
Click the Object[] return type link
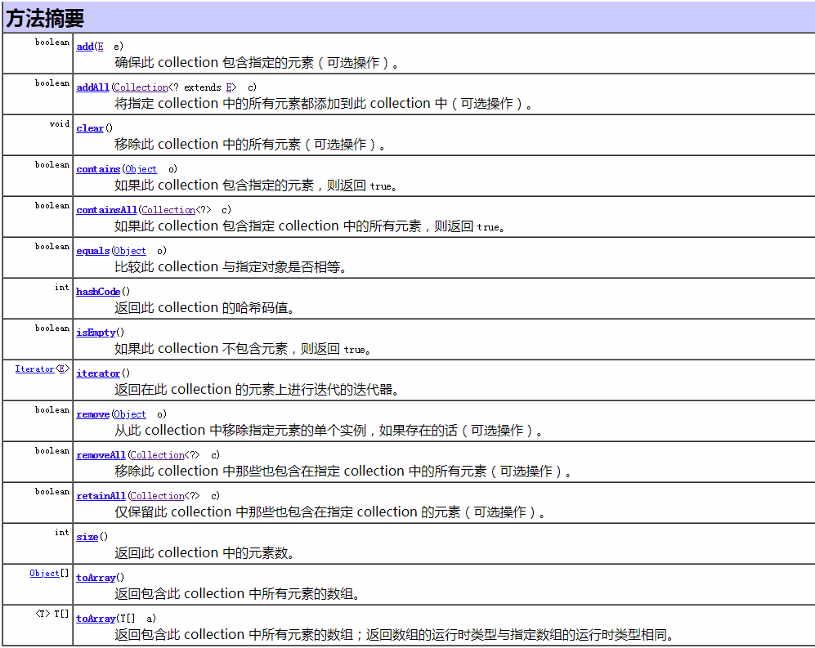point(44,574)
